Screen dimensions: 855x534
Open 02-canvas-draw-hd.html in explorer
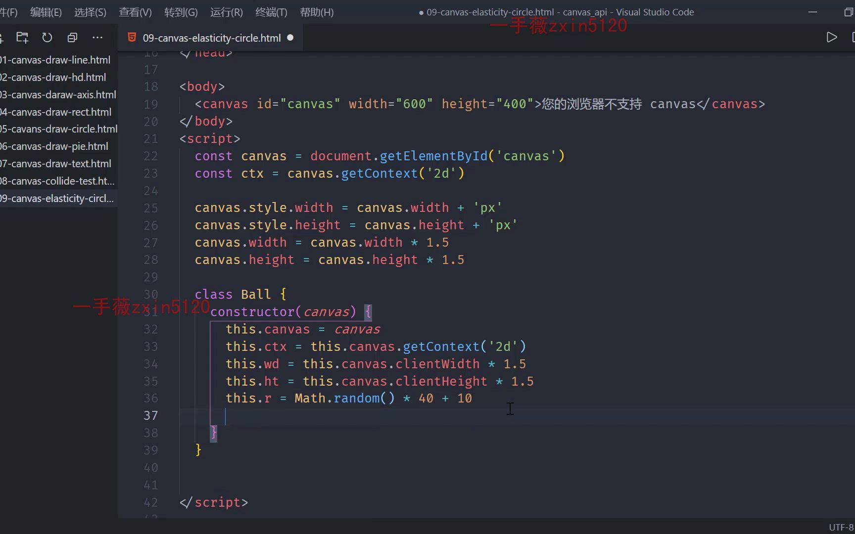58,77
